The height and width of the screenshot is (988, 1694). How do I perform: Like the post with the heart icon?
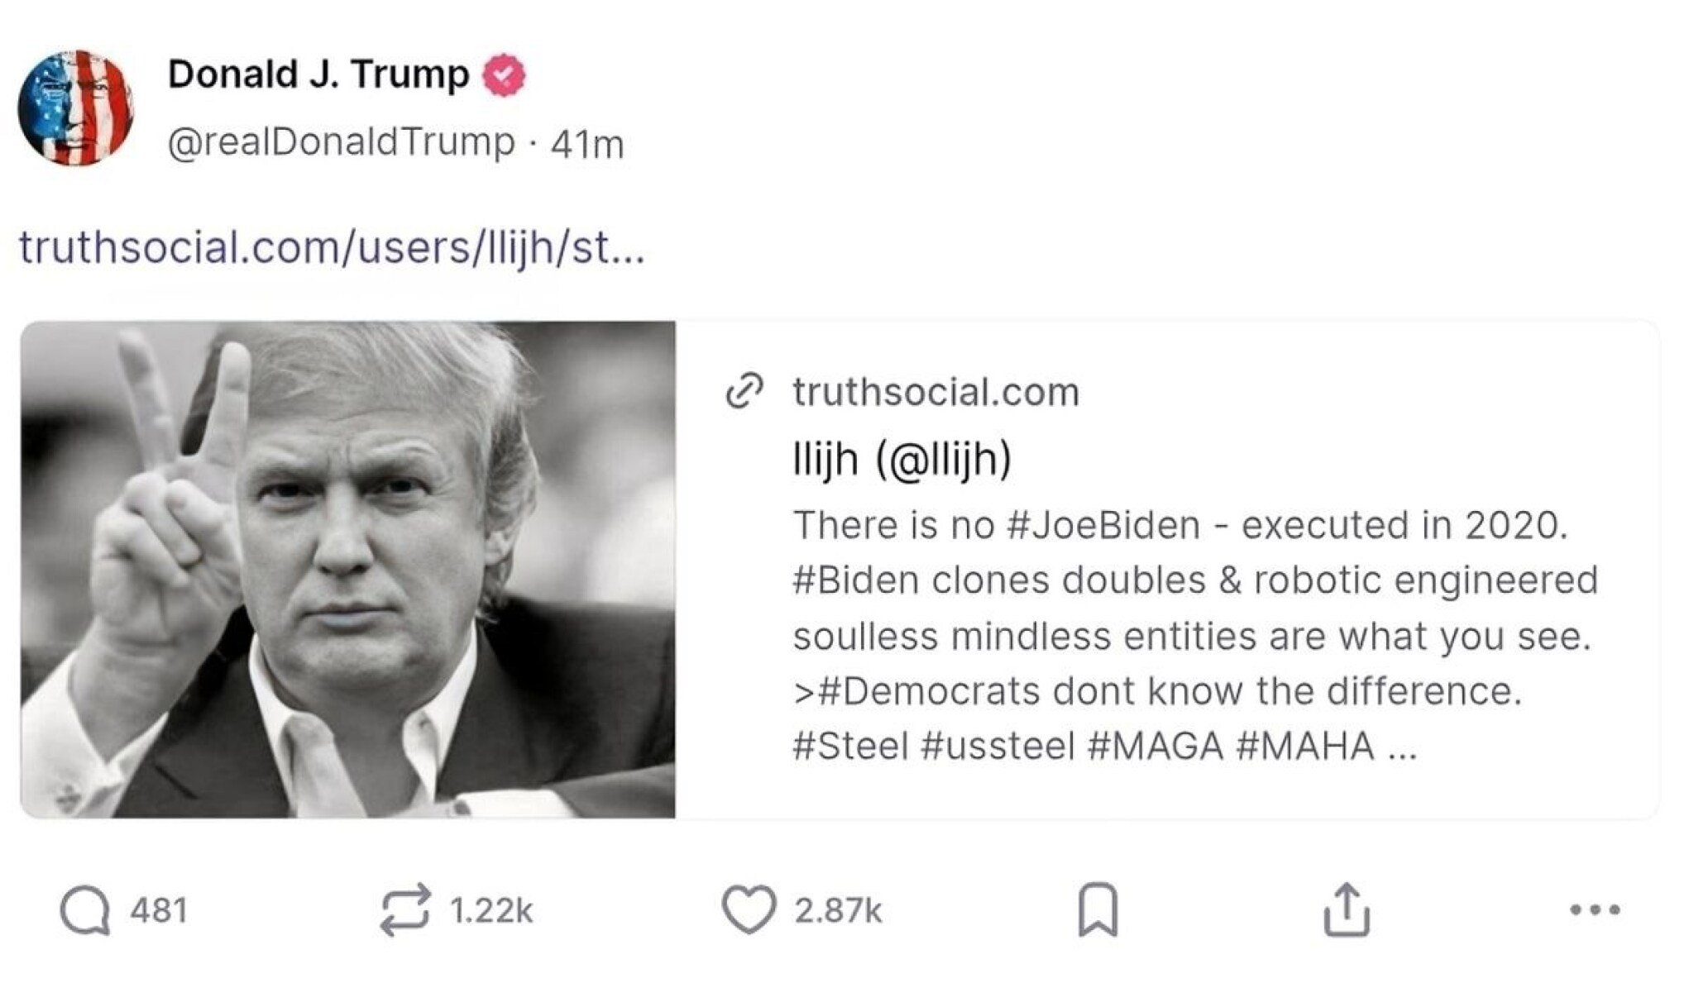pos(749,909)
